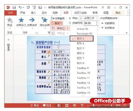Screen dimensions: 133x111
Task: Expand trigger list with bottom dots
Action: click(83, 96)
